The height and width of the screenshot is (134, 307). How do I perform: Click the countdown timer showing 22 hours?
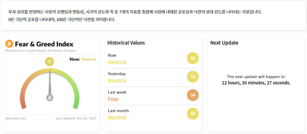click(256, 83)
